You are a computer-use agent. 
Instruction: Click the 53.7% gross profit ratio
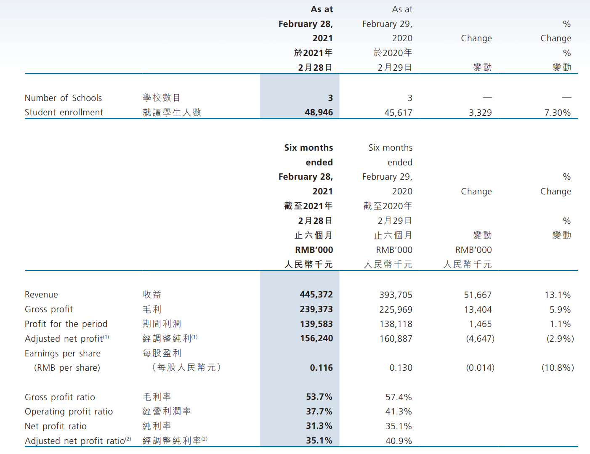[319, 397]
